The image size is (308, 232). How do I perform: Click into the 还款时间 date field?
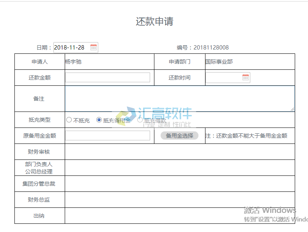click(223, 78)
